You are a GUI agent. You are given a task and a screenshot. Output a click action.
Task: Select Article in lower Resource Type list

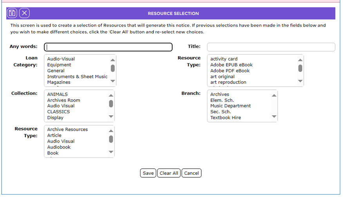pos(54,135)
